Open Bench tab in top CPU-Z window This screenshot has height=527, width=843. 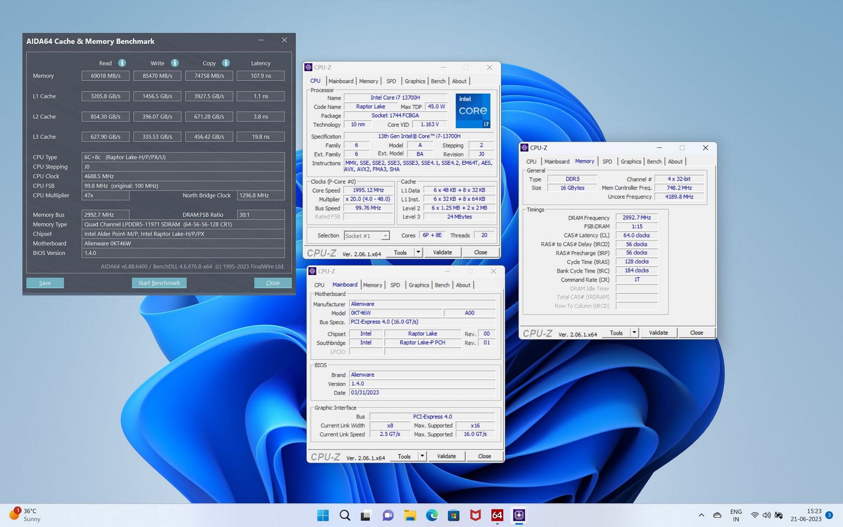click(438, 81)
